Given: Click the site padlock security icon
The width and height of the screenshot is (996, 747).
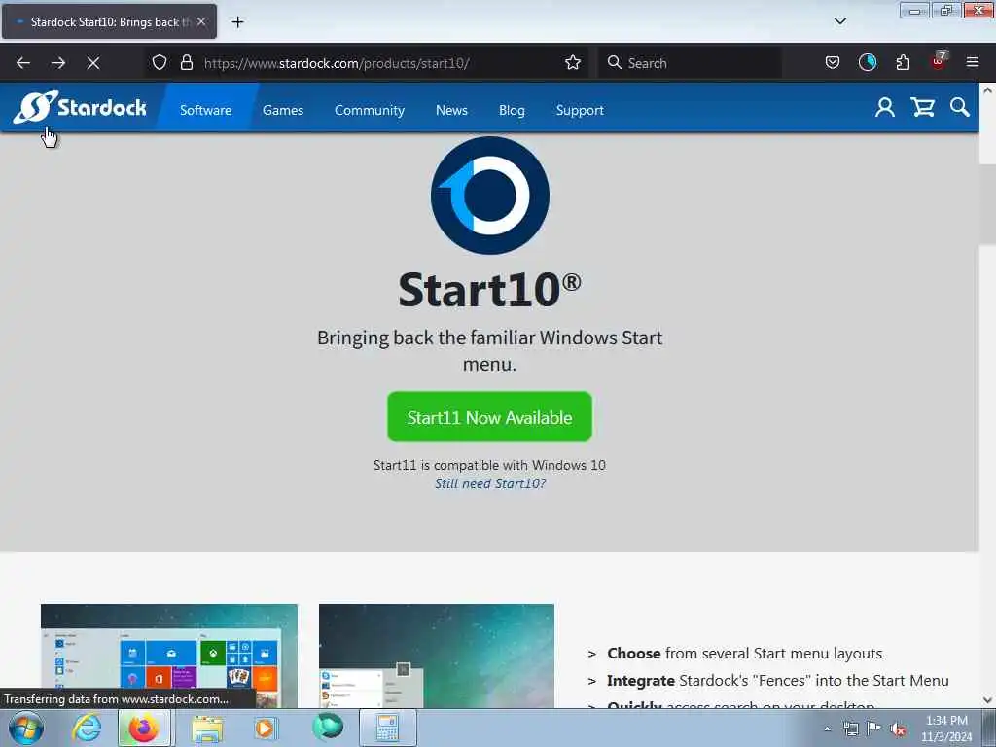Looking at the screenshot, I should pyautogui.click(x=186, y=62).
